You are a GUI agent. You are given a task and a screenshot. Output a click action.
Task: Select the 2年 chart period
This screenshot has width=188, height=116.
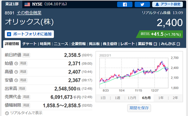tap(175, 98)
